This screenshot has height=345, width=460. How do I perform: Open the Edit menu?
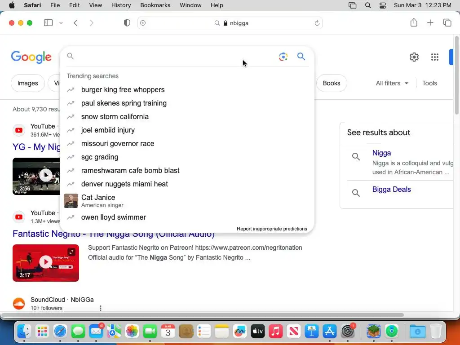74,5
